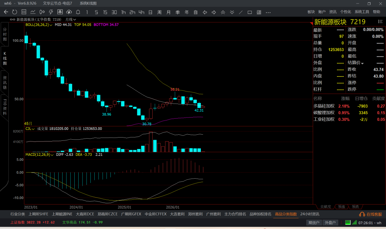
Task: Click the headset 在线客服 icon
Action: [x=362, y=214]
